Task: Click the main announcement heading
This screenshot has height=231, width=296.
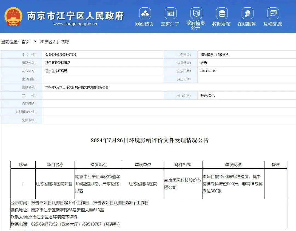Action: pos(150,140)
